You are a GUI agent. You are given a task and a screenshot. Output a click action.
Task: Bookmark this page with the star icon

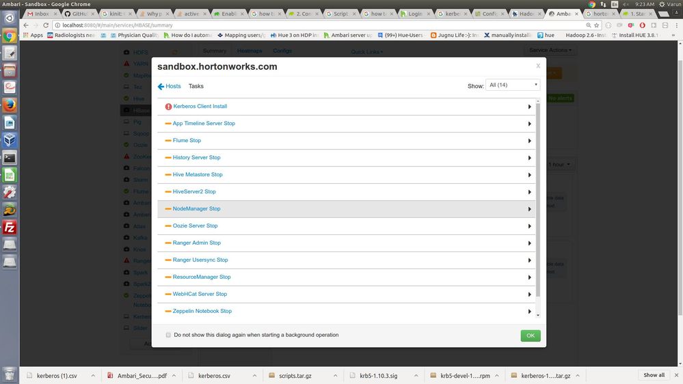point(597,25)
